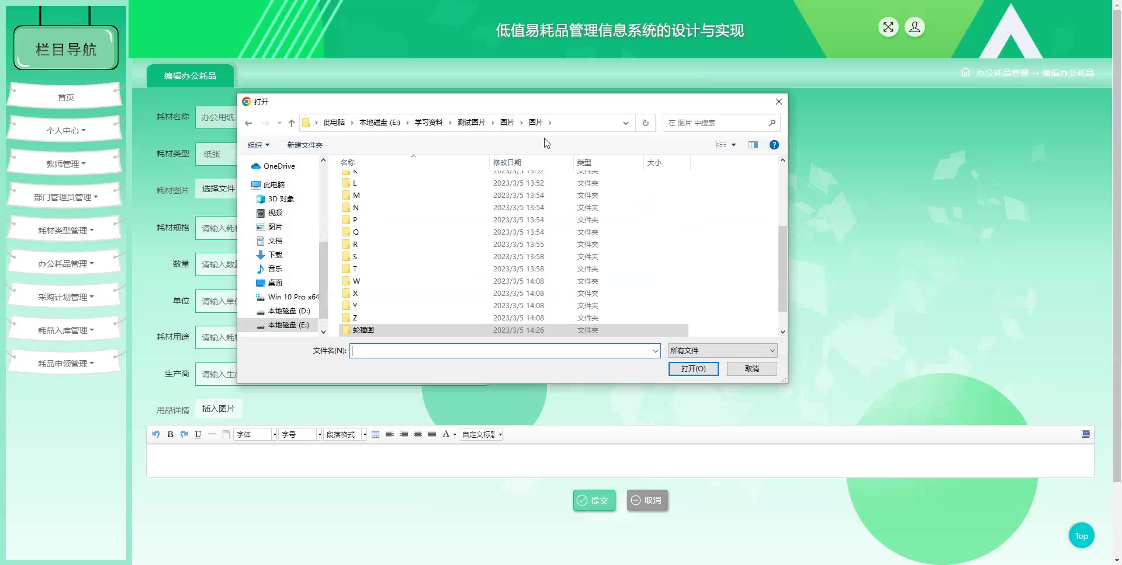
Task: Open the recent locations dropdown arrow
Action: pyautogui.click(x=279, y=123)
